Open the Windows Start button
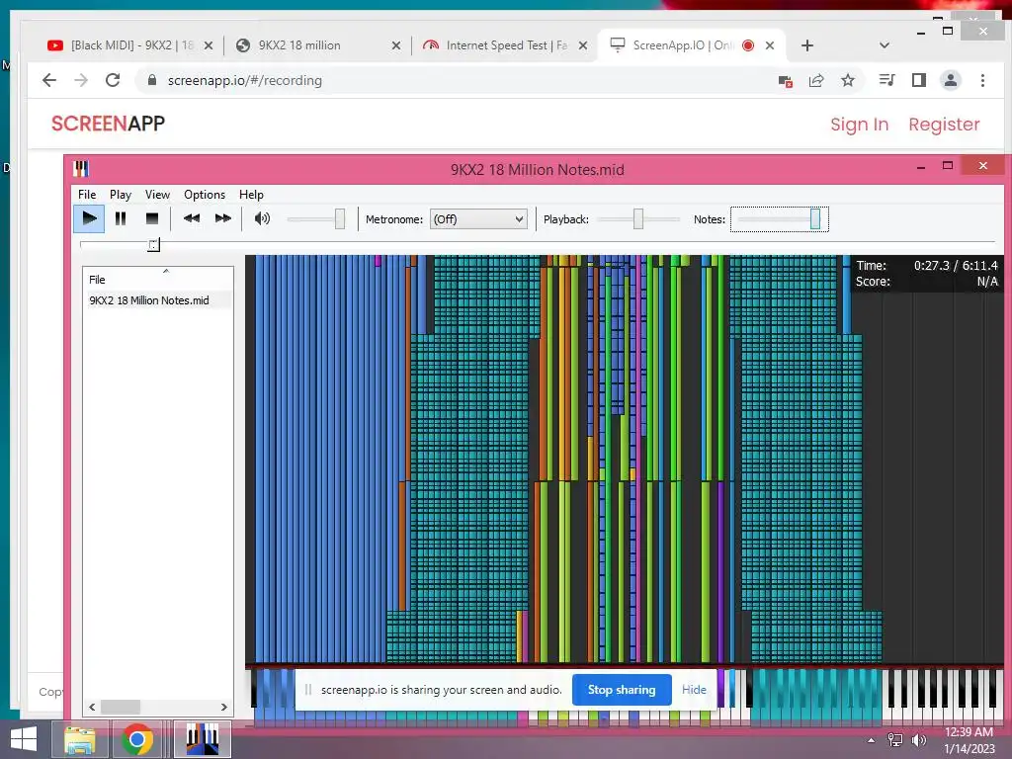 [24, 739]
